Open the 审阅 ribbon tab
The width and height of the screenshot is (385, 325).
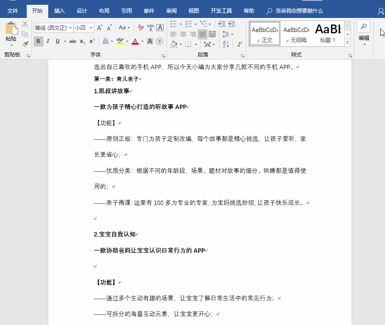pos(171,11)
